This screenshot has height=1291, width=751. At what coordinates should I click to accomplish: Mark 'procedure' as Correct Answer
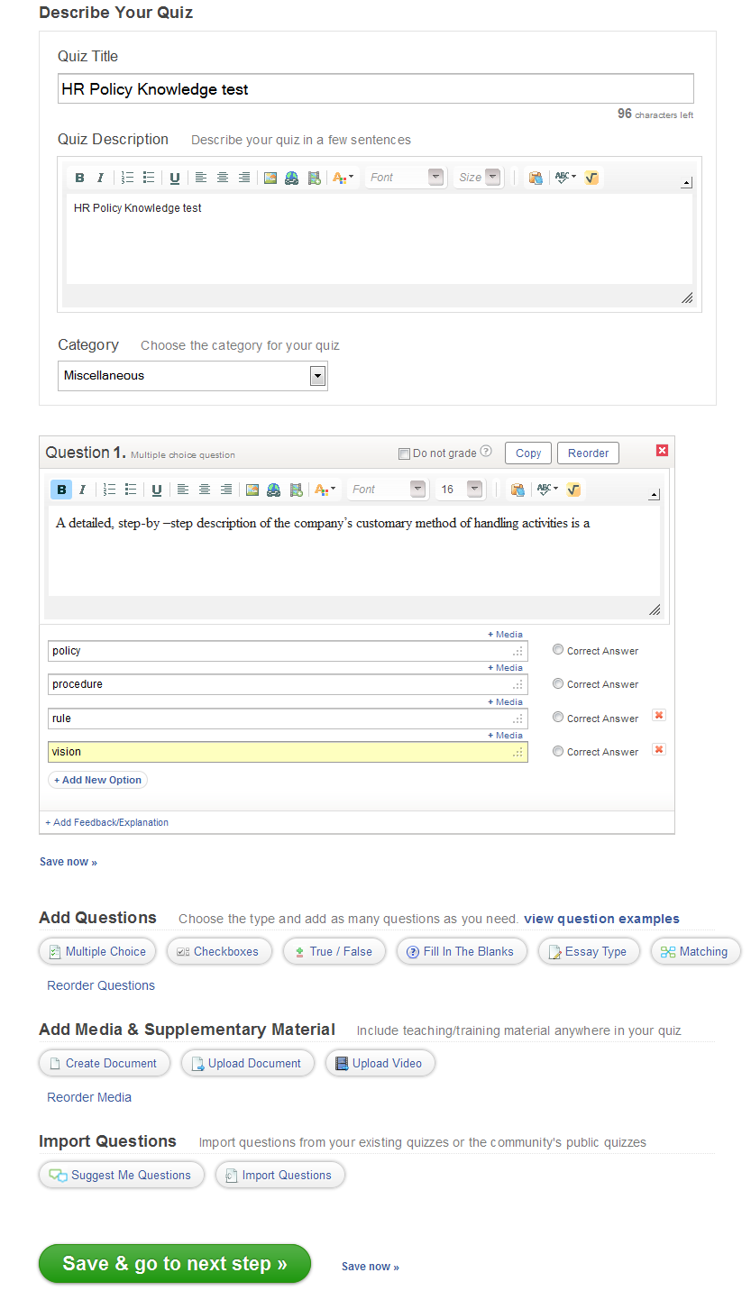click(x=558, y=683)
